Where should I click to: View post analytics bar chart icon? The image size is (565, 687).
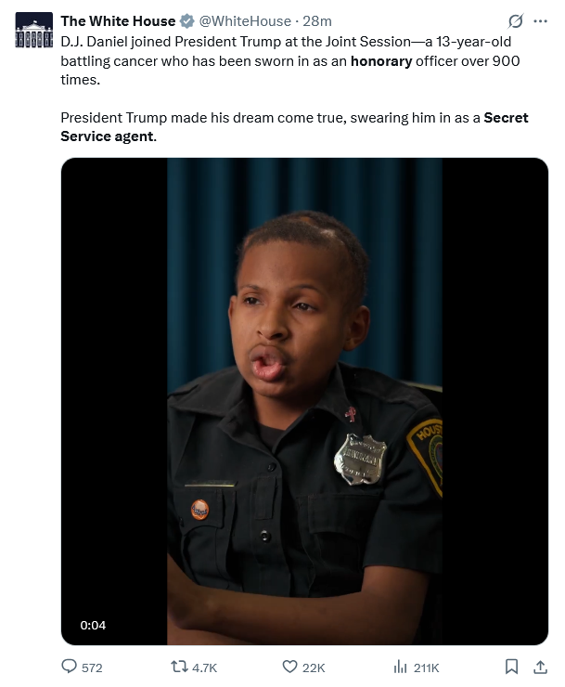[401, 667]
